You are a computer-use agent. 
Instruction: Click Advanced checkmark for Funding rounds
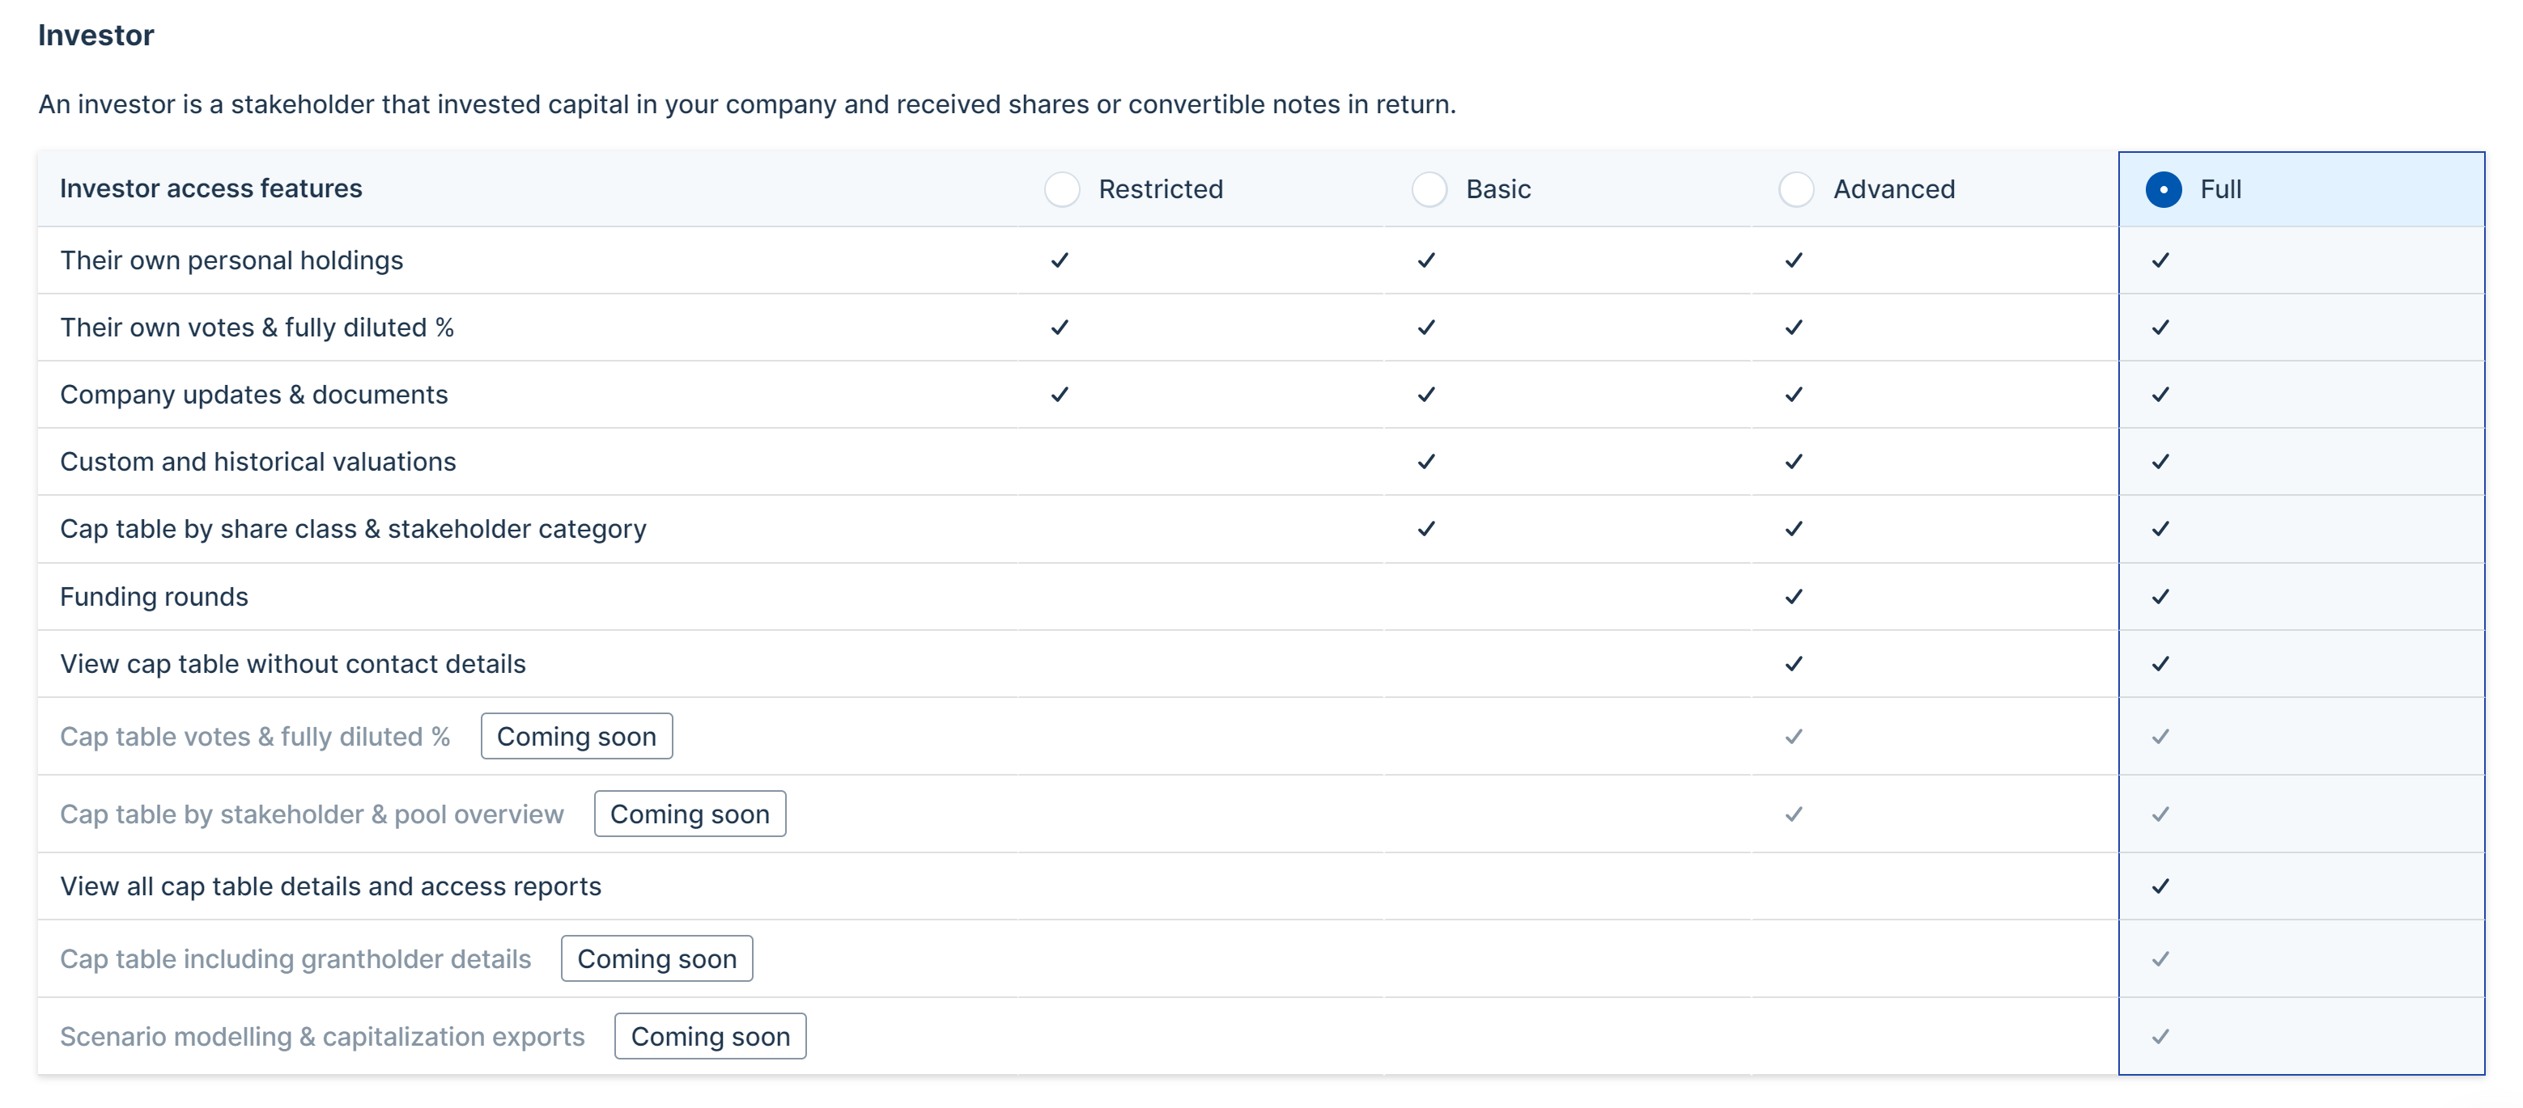click(1795, 596)
